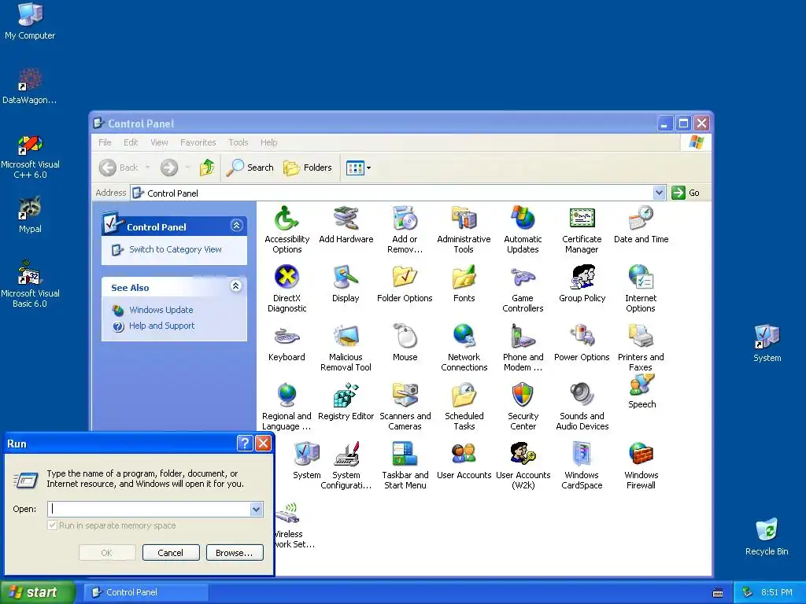Launch Registry Editor icon

click(346, 402)
